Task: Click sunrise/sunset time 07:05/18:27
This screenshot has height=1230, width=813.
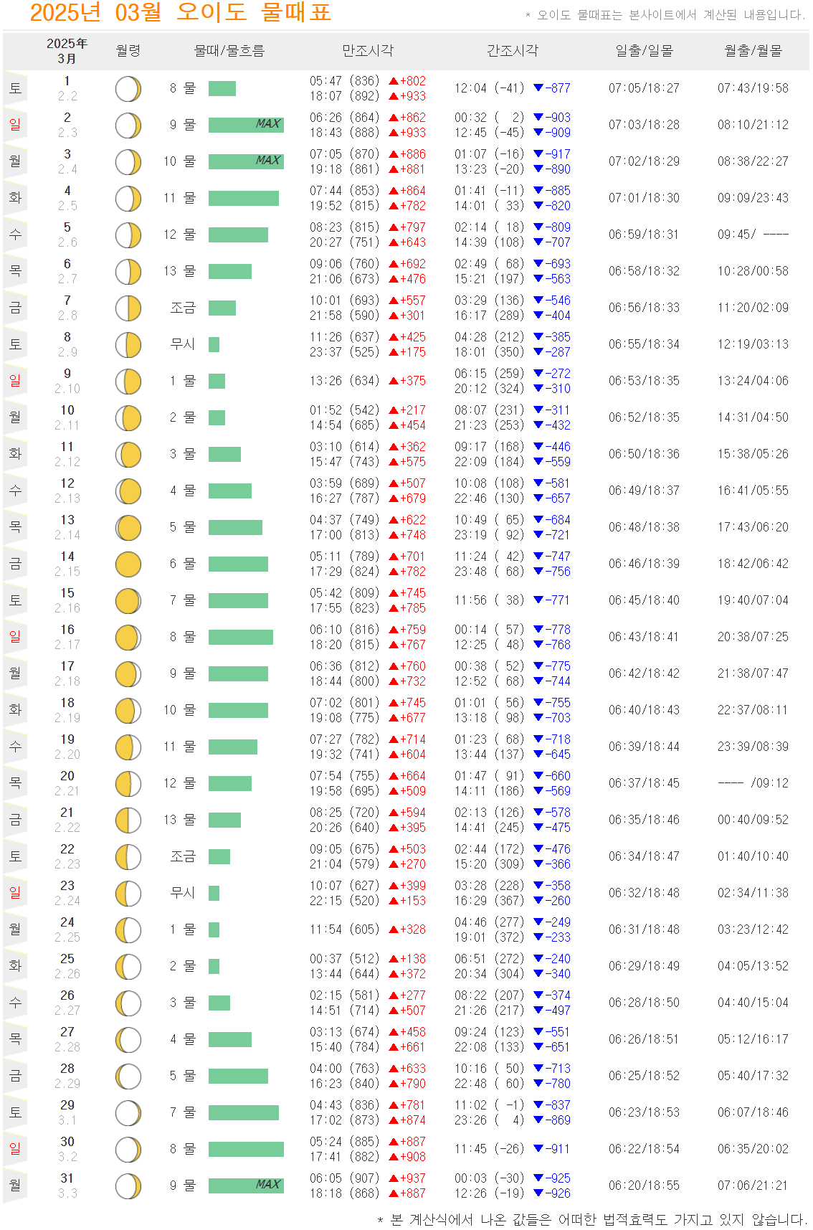Action: 645,88
